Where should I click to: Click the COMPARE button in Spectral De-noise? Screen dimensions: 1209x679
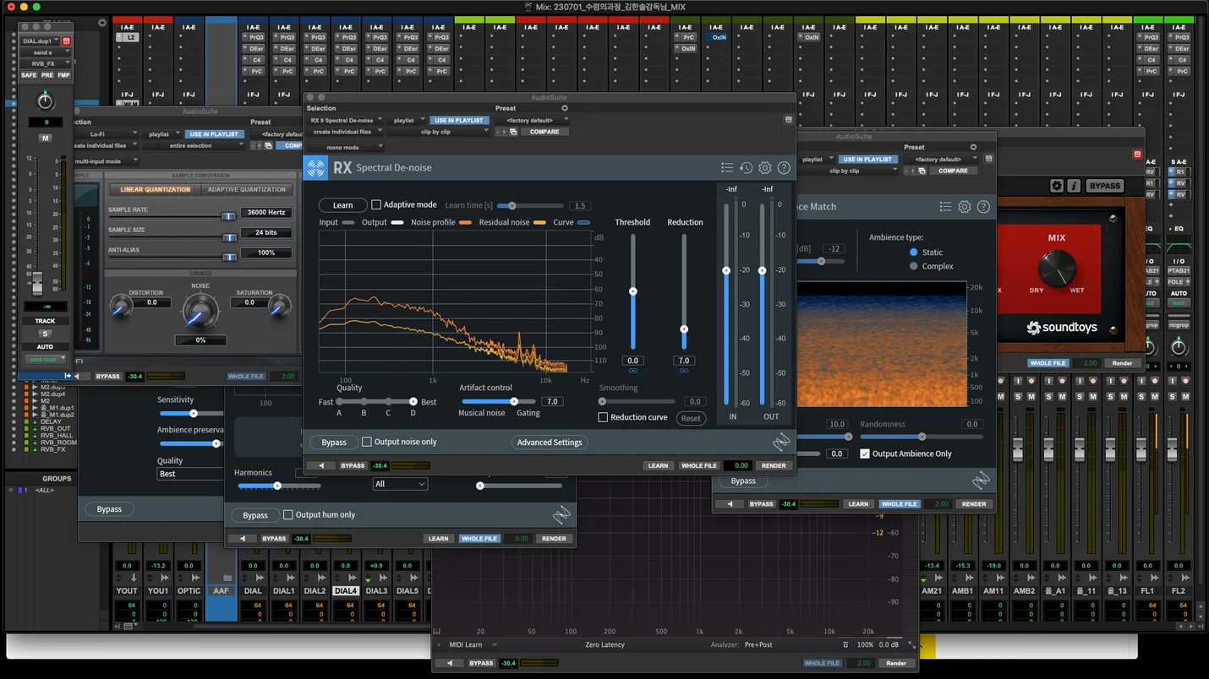tap(544, 132)
